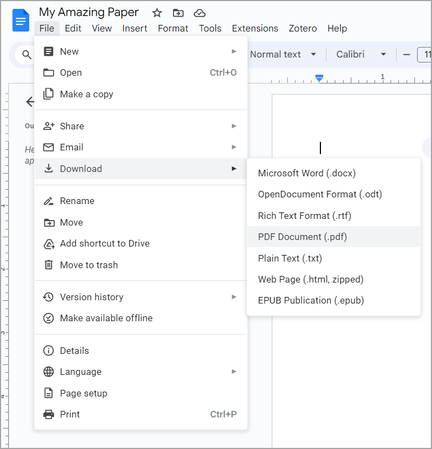
Task: Download as Plain Text (.txt)
Action: click(x=334, y=258)
